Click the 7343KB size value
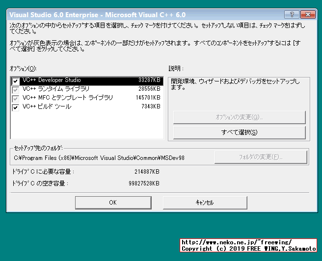Image resolution: width=322 pixels, height=261 pixels. [x=151, y=106]
